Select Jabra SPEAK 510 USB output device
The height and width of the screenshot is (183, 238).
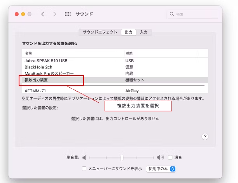pos(115,61)
